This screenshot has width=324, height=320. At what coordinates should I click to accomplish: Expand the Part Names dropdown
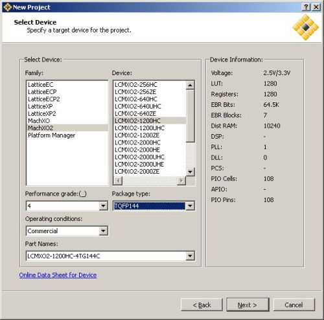(190, 256)
